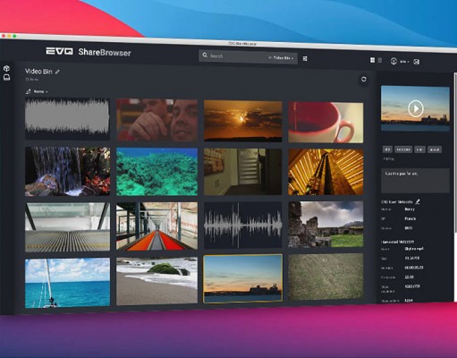Viewport: 457px width, 358px height.
Task: Click the comment text box
Action: tap(415, 180)
